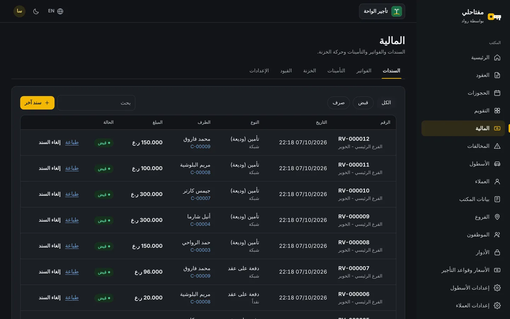Open customer link C-00003
Screen dimensions: 510x319
pyautogui.click(x=200, y=250)
